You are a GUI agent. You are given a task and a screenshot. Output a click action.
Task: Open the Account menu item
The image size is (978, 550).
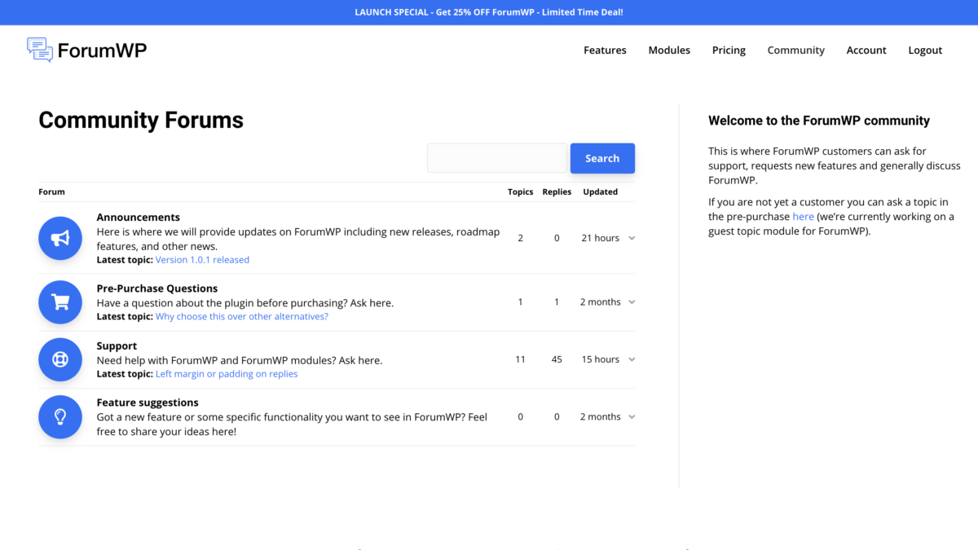tap(866, 50)
